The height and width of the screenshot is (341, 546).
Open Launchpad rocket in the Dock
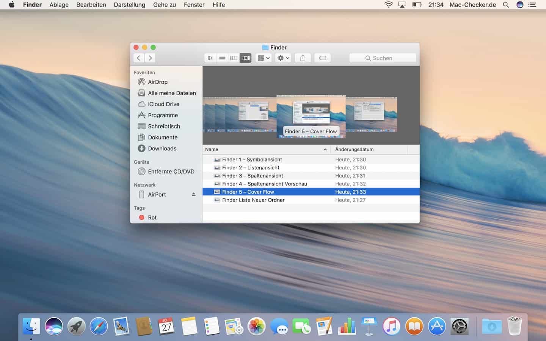click(x=76, y=326)
